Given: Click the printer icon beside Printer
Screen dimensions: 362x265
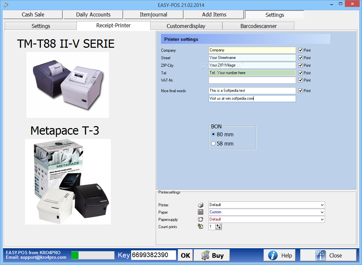Looking at the screenshot, I should (x=201, y=205).
